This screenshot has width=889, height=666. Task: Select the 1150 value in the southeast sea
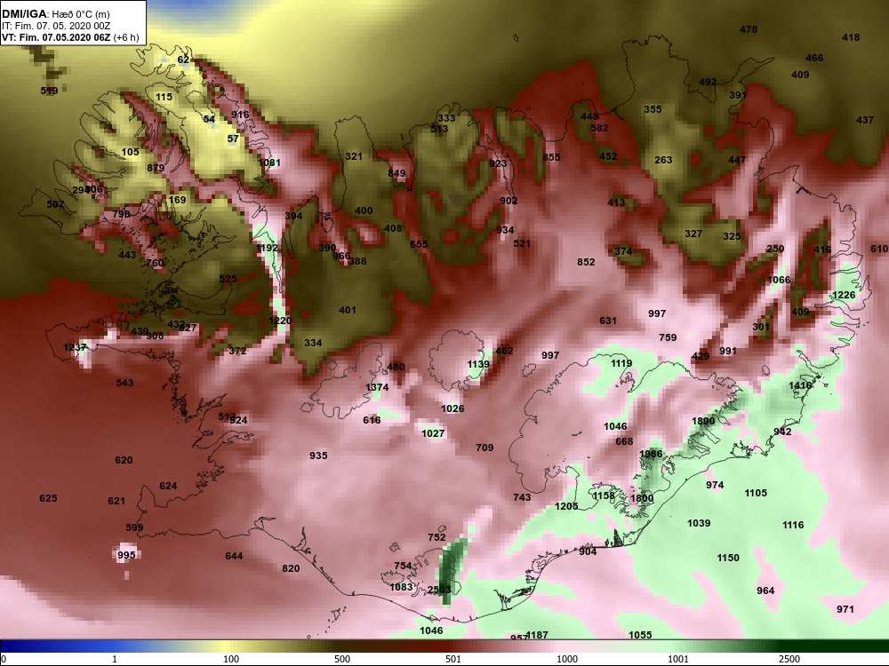pyautogui.click(x=728, y=558)
